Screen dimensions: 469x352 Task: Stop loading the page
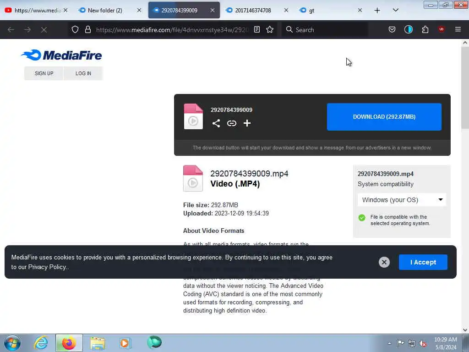[x=44, y=30]
